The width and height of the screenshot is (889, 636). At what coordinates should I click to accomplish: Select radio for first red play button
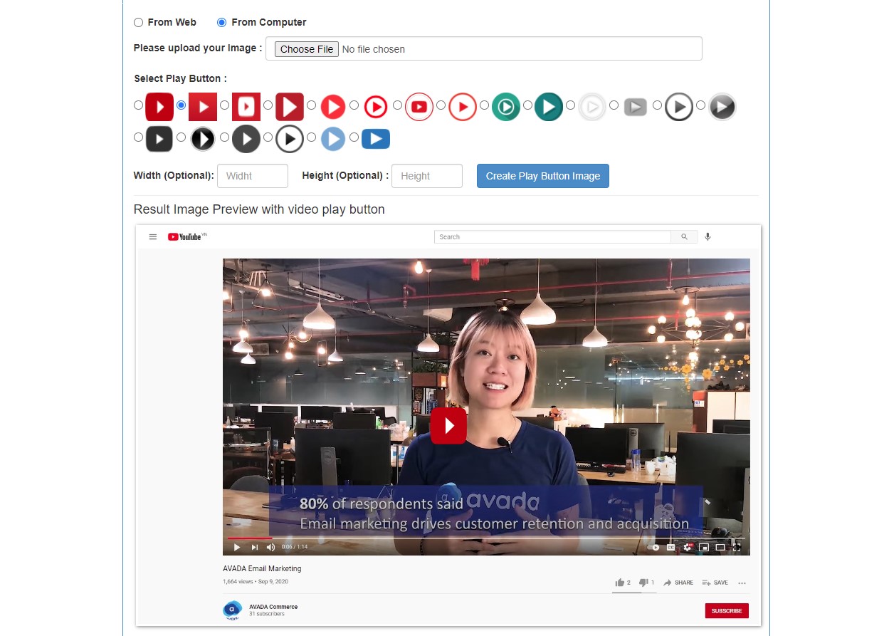point(139,105)
